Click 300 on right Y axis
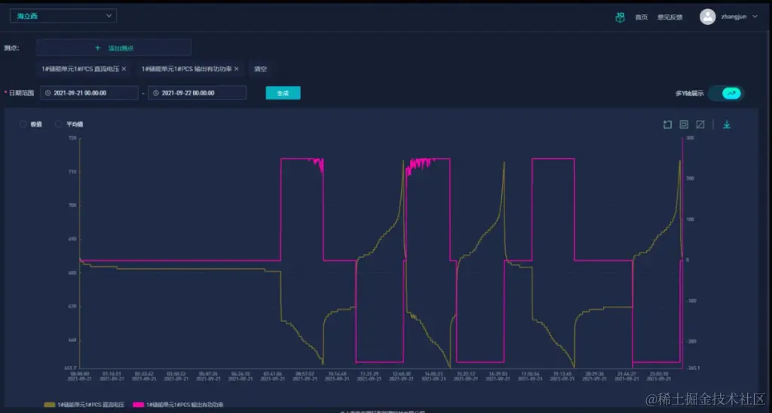772x413 pixels. coord(691,139)
